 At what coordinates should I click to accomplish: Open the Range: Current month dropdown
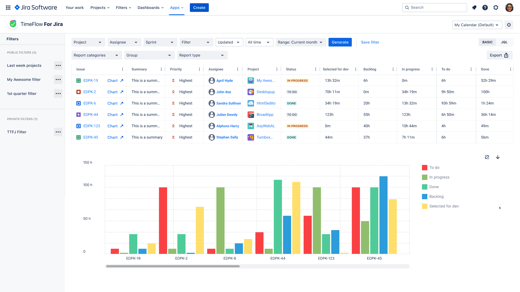300,42
